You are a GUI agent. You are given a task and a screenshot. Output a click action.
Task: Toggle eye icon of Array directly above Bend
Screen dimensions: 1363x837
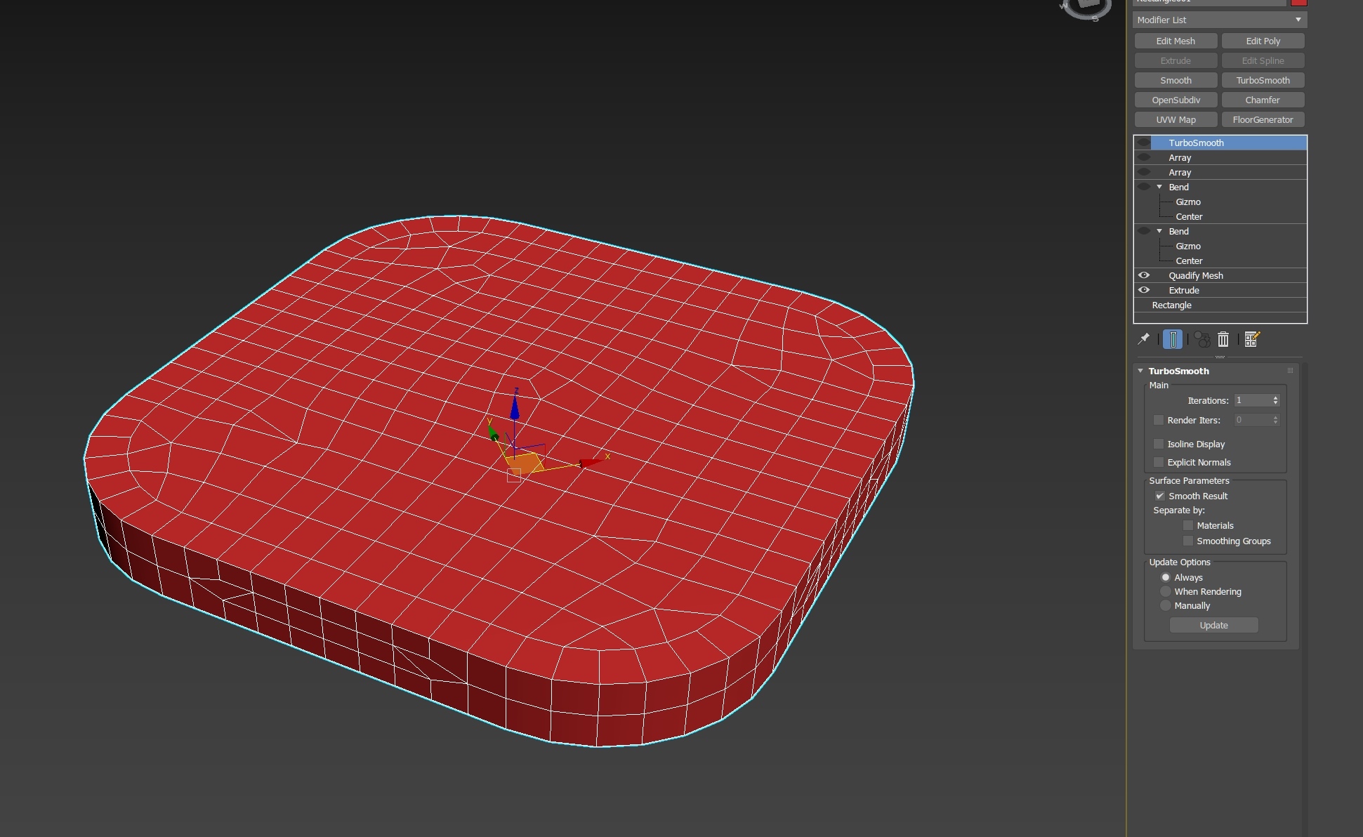coord(1144,172)
